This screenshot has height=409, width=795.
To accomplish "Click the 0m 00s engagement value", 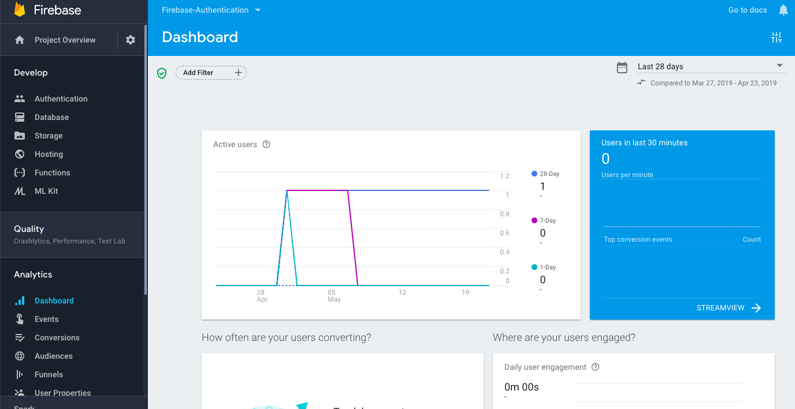I will tap(522, 387).
